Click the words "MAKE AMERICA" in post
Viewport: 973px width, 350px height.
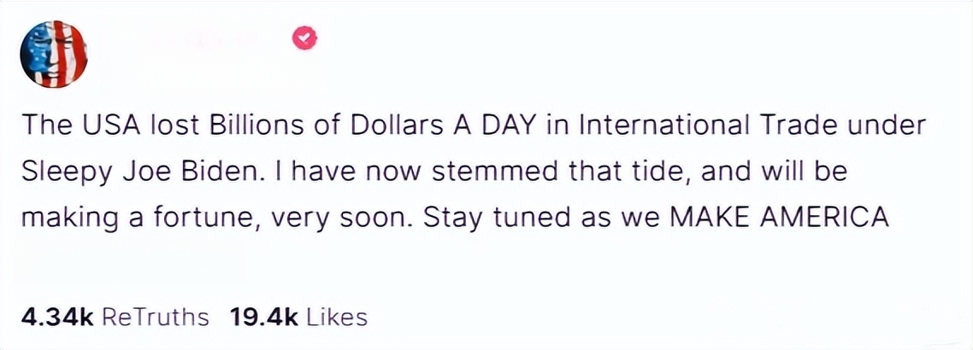point(781,217)
